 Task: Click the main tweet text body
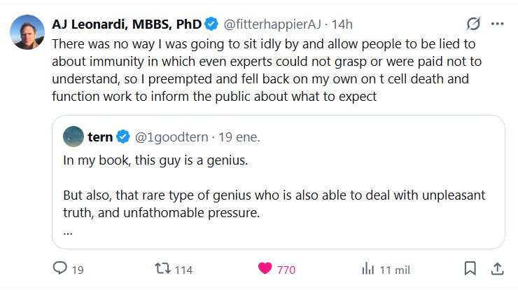point(266,70)
